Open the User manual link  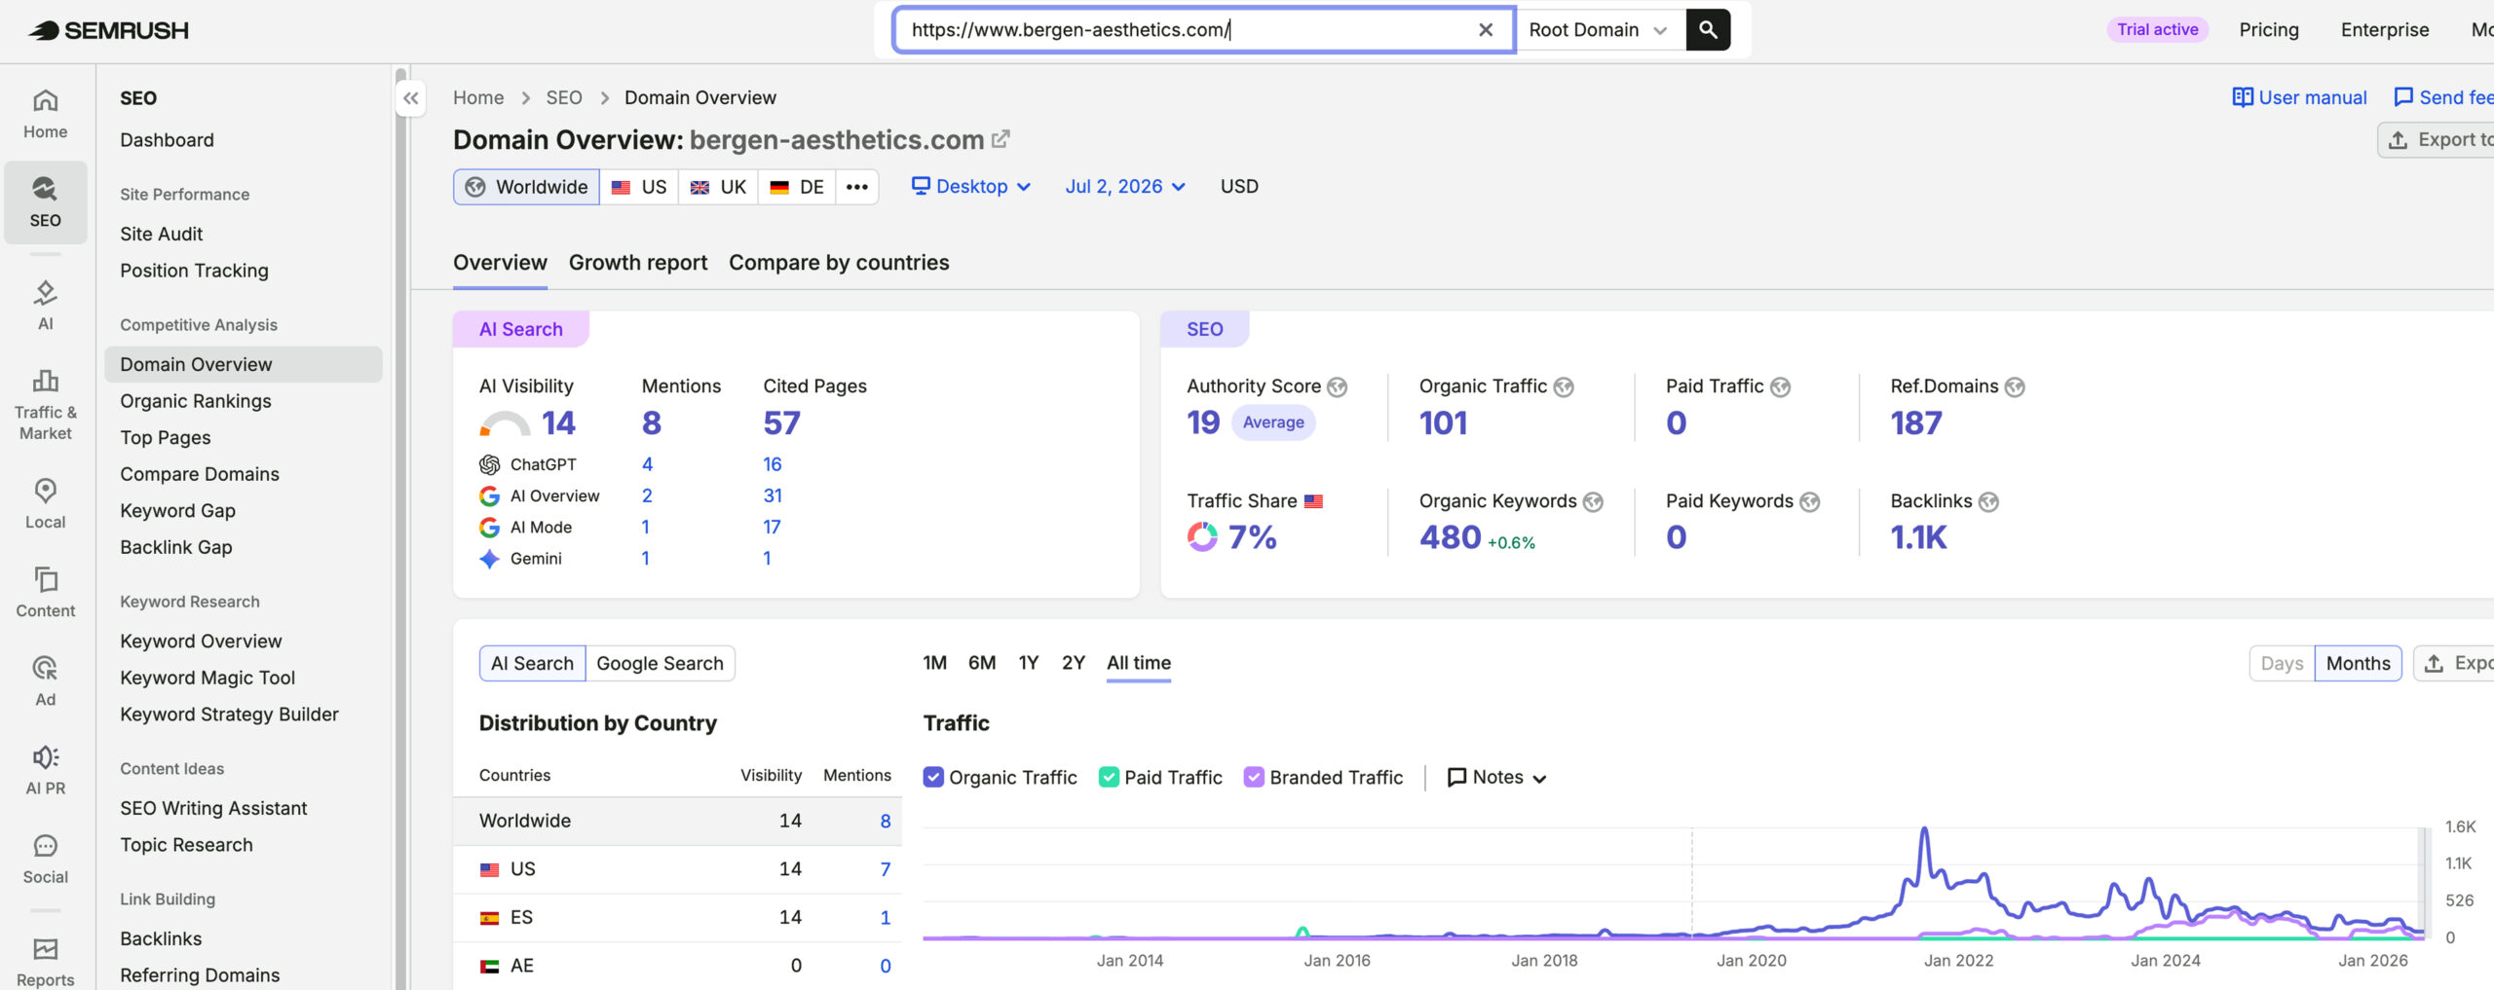[x=2299, y=97]
